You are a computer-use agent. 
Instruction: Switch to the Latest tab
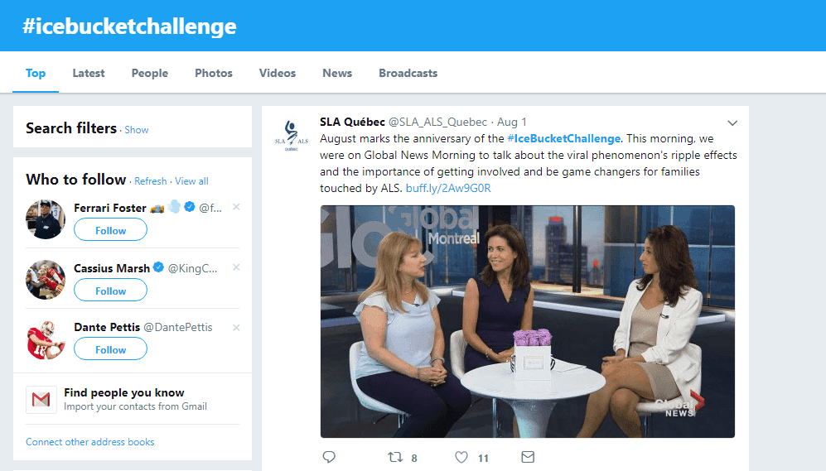[89, 73]
